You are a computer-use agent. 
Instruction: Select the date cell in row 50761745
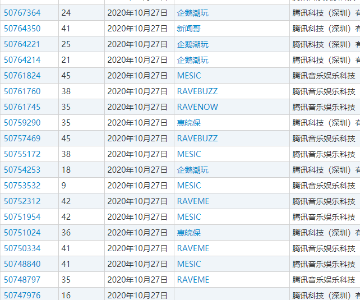tap(140, 107)
